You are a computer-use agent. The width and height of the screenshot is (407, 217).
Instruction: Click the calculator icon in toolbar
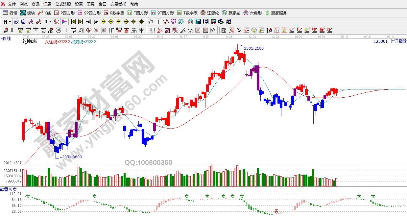tap(198, 22)
